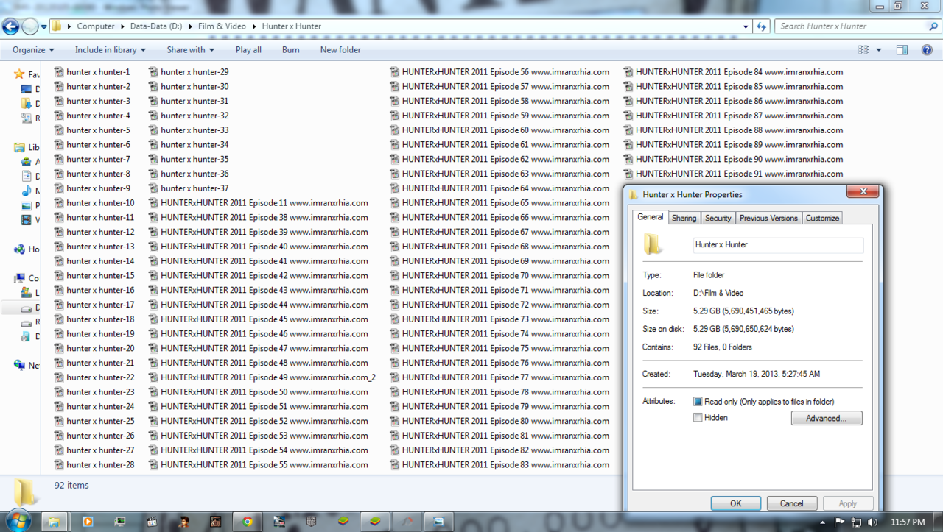The height and width of the screenshot is (532, 943).
Task: Close the Hunter x Hunter Properties dialog
Action: click(861, 192)
